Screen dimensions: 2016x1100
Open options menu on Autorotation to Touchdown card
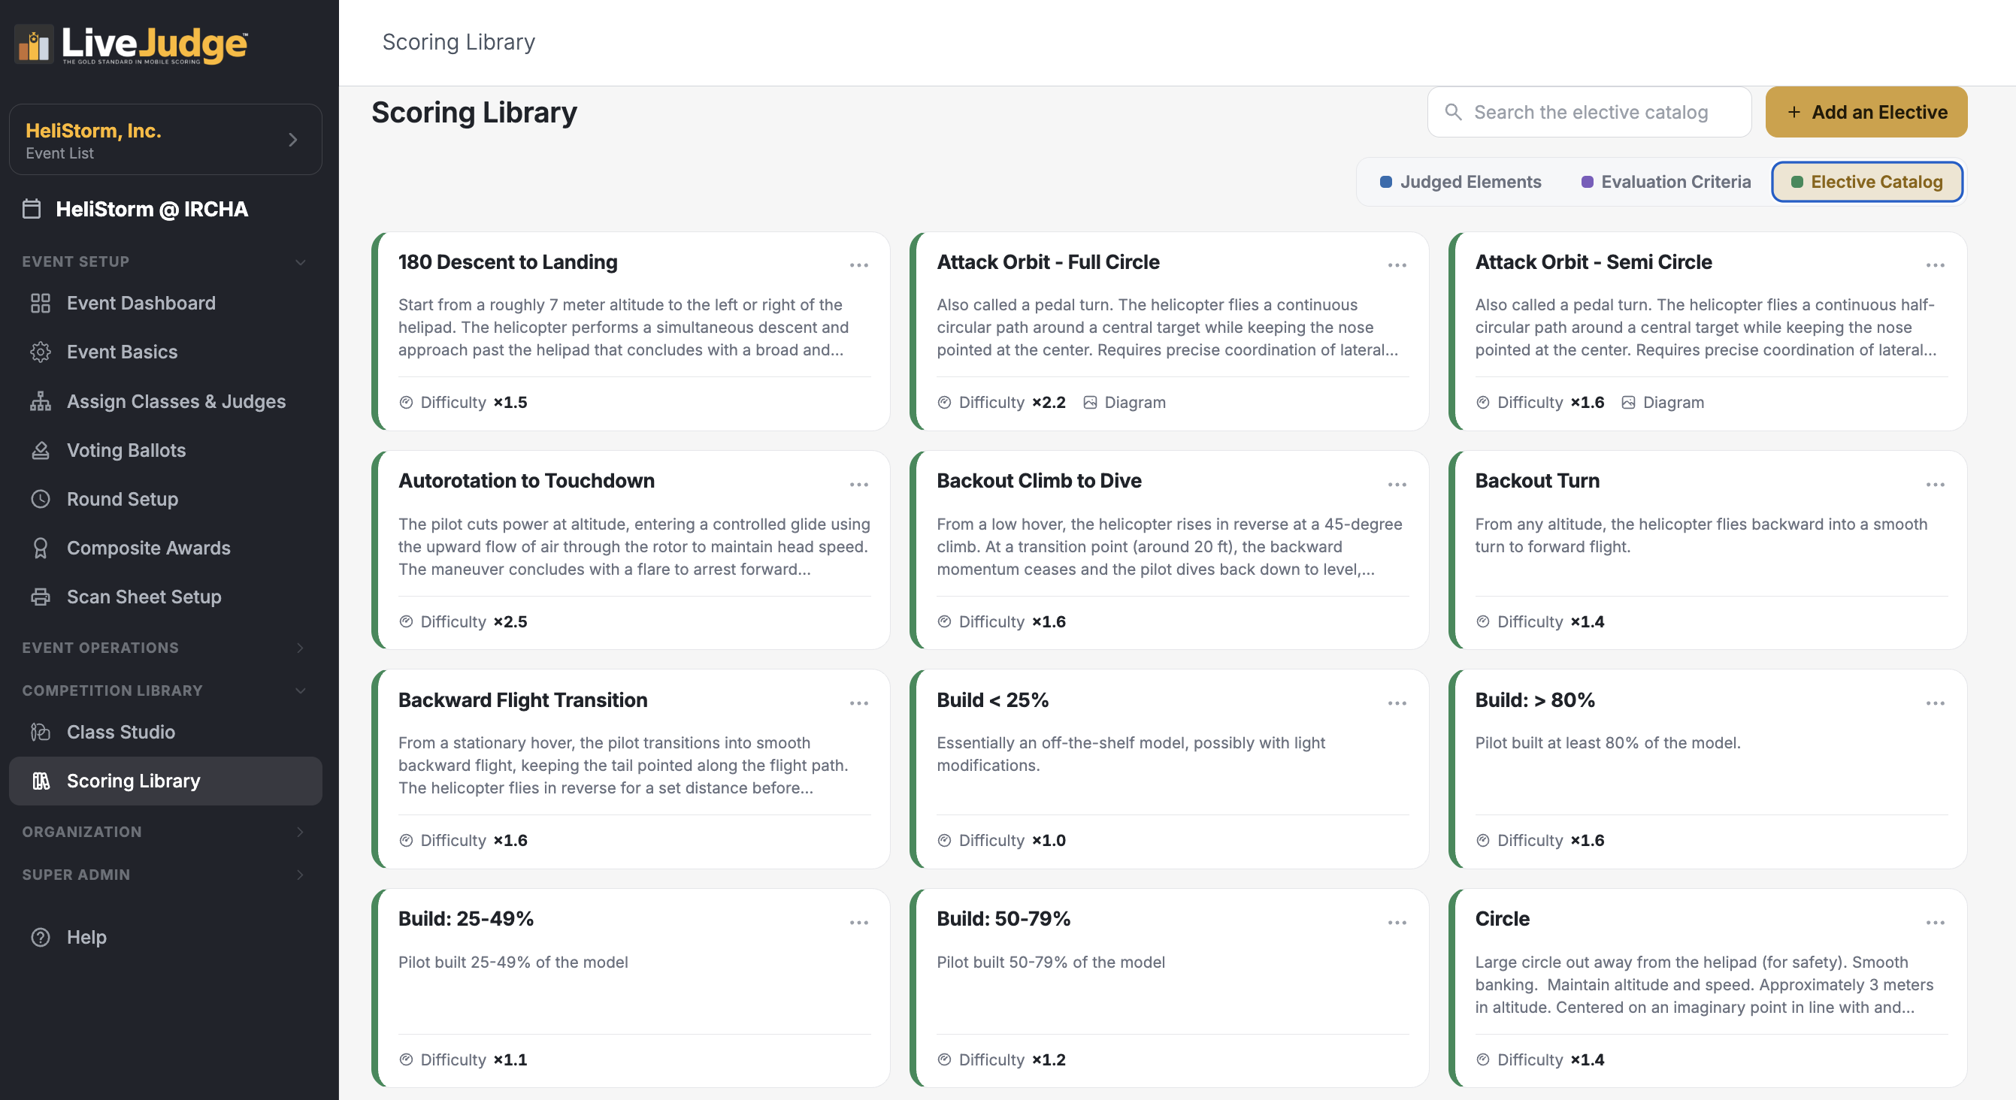point(858,485)
